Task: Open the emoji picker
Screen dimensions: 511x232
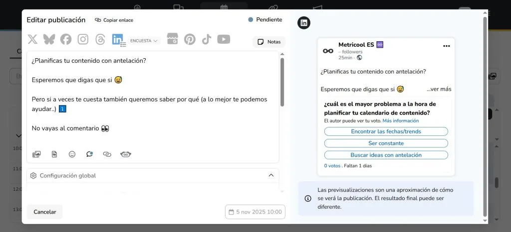Action: [x=72, y=154]
